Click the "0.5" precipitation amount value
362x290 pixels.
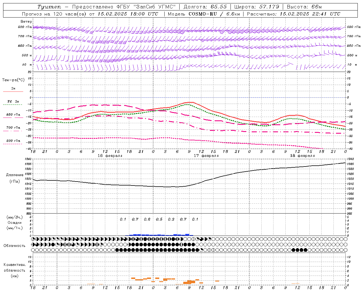point(159,219)
